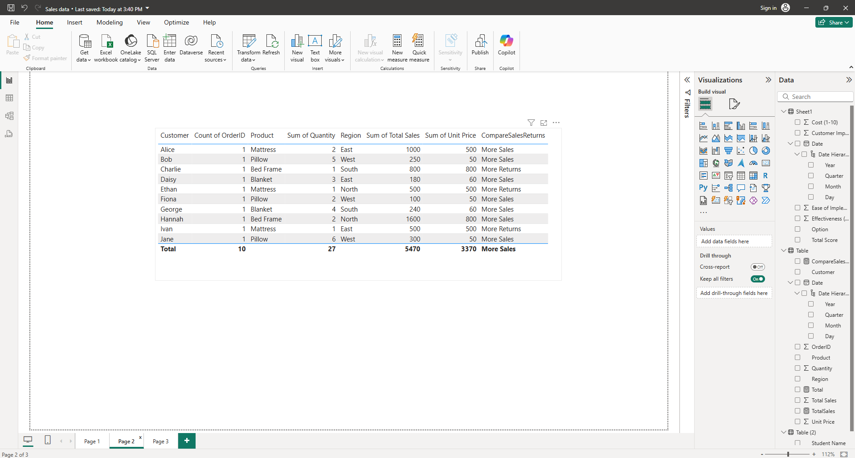Tick the Total Sales field checkbox
855x458 pixels.
[798, 401]
